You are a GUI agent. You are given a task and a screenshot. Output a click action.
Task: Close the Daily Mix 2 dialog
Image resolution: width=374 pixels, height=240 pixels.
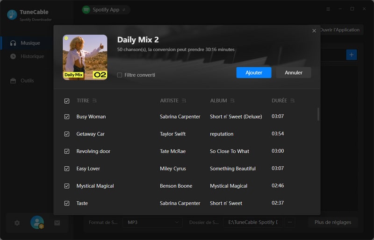[314, 31]
